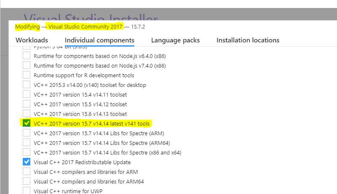Select VC++ 2017 version 15.6 v14.13 toolset
Image resolution: width=337 pixels, height=194 pixels.
(27, 113)
